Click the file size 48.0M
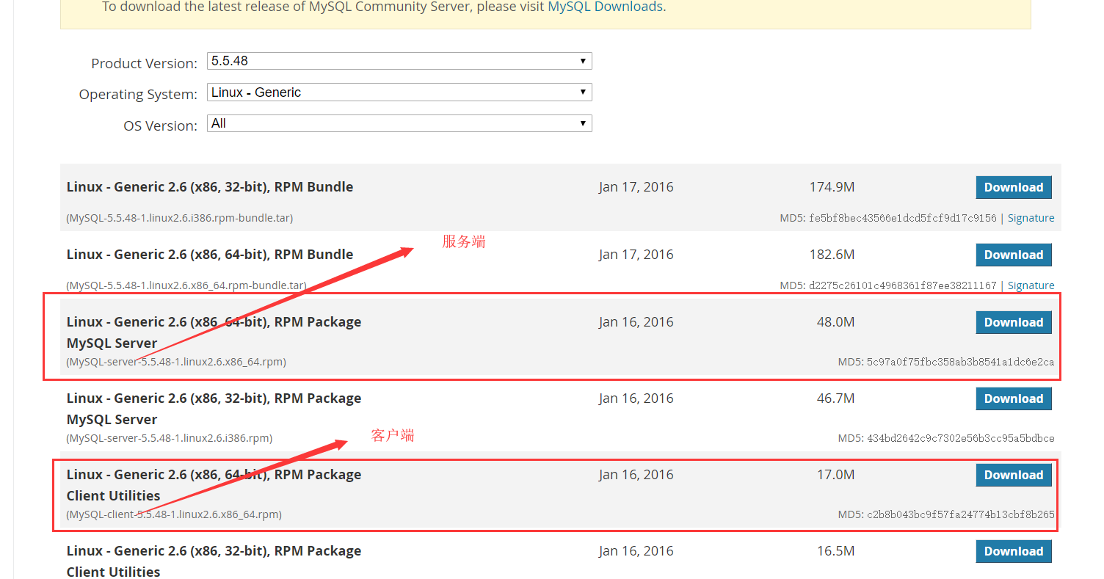This screenshot has height=579, width=1104. point(835,322)
